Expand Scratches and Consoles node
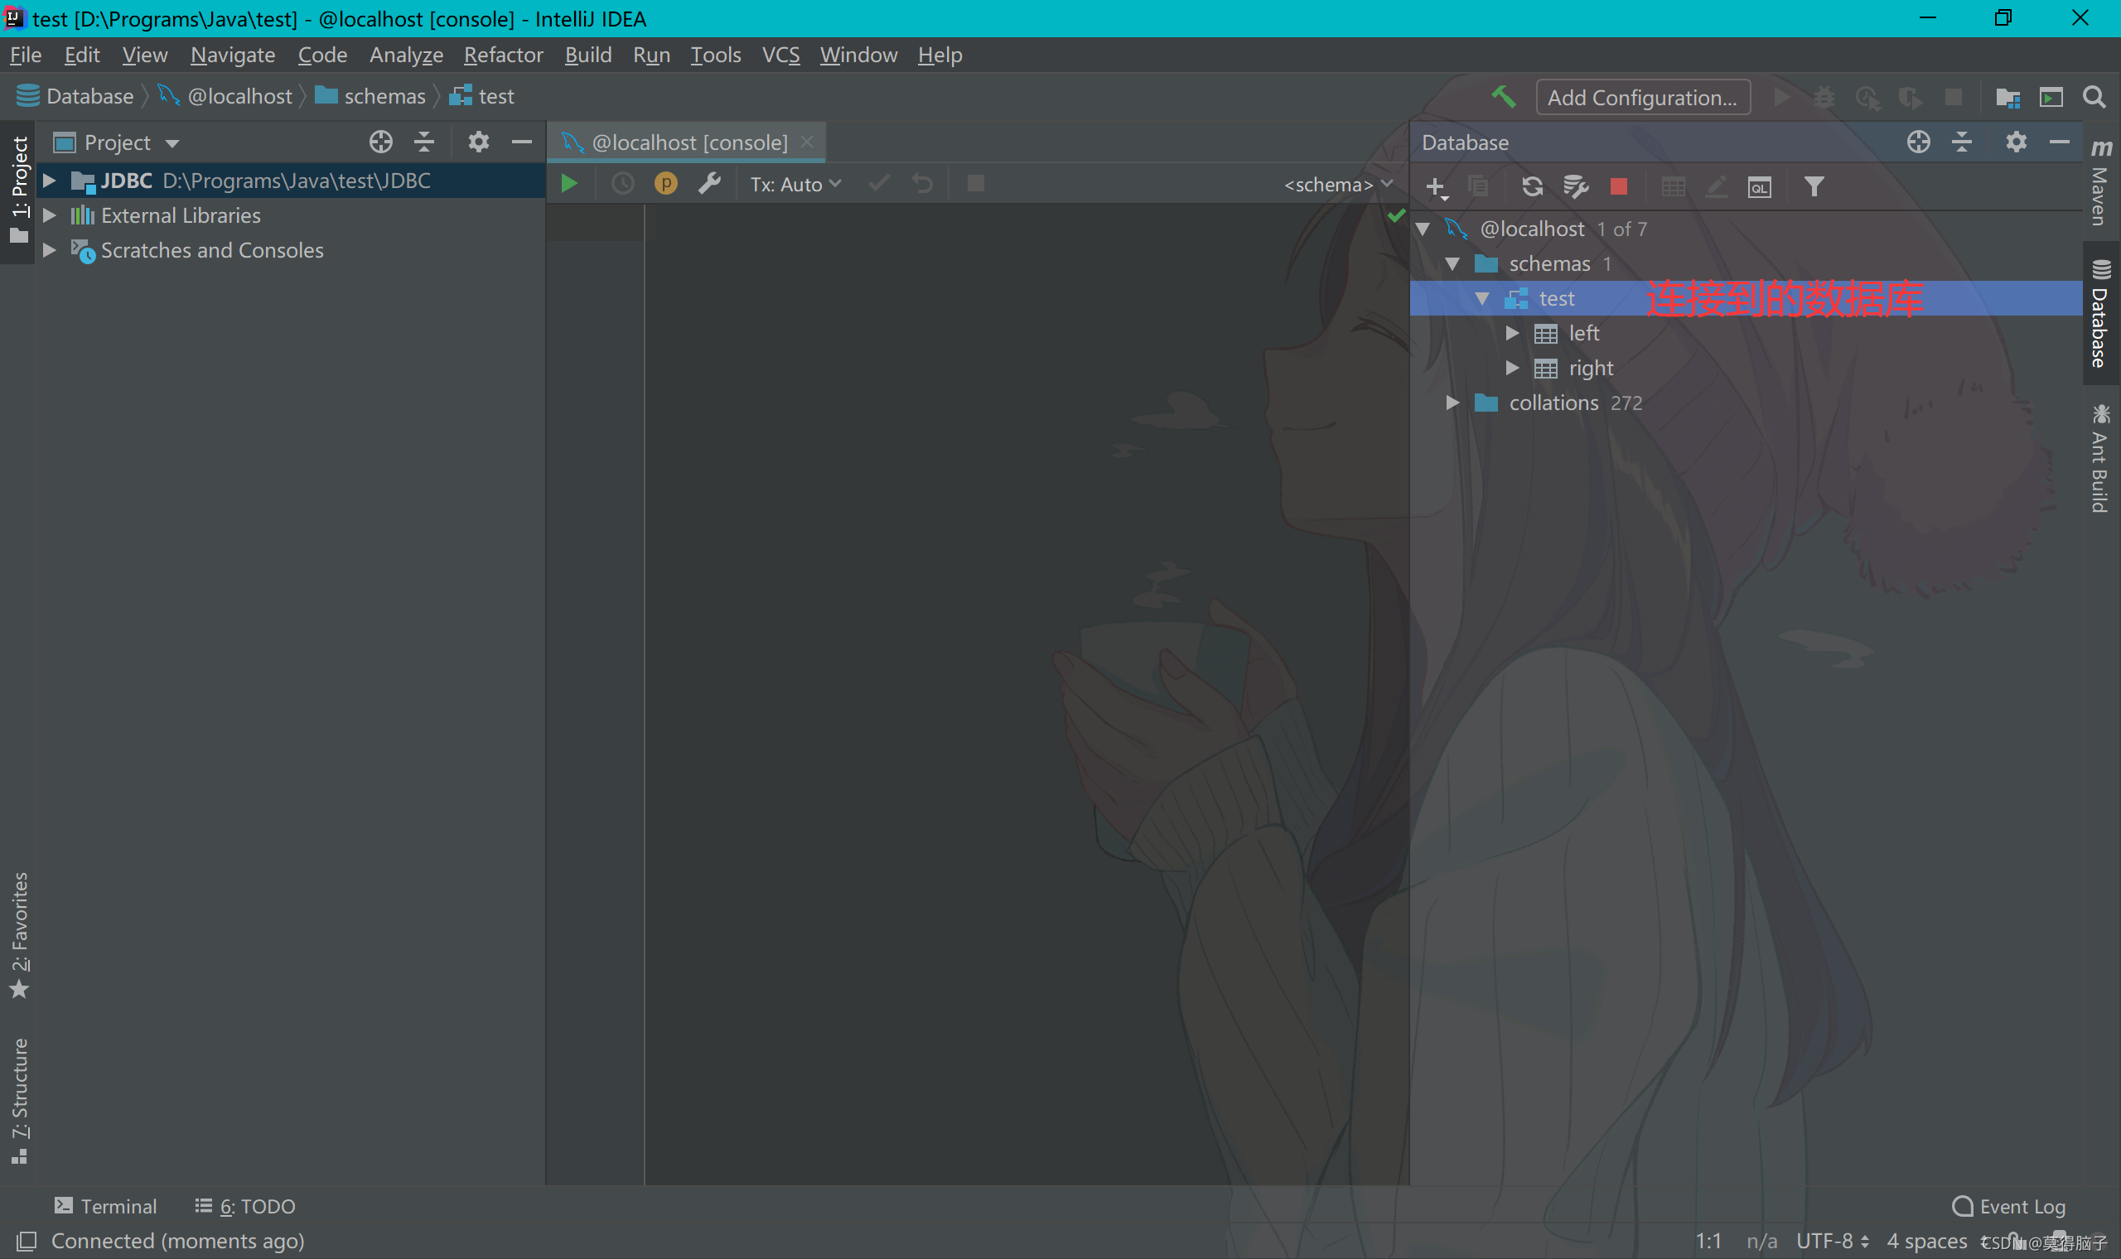Image resolution: width=2121 pixels, height=1259 pixels. pyautogui.click(x=49, y=250)
